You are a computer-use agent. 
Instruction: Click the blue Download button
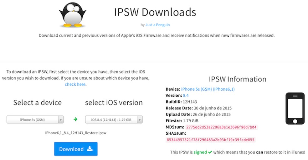click(x=76, y=149)
